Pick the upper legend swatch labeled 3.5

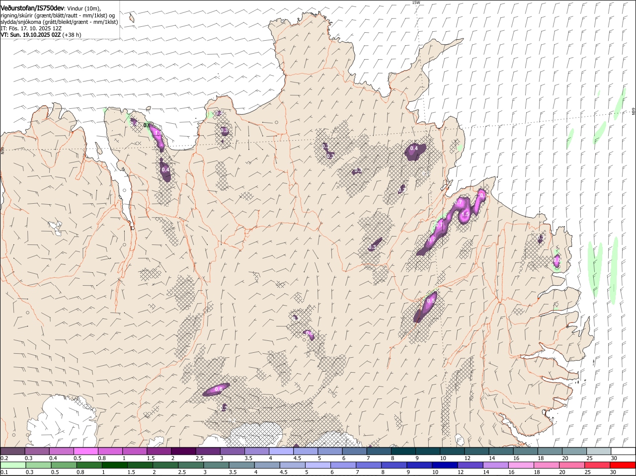point(256,451)
